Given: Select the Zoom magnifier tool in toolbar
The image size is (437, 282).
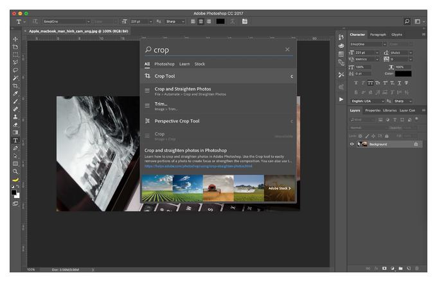Looking at the screenshot, I should (15, 171).
